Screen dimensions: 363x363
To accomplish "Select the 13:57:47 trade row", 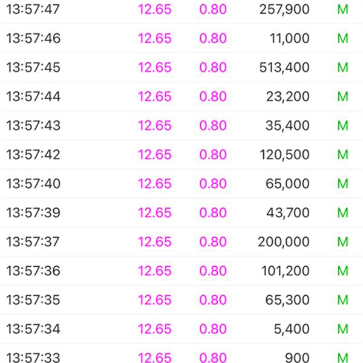I will click(181, 9).
